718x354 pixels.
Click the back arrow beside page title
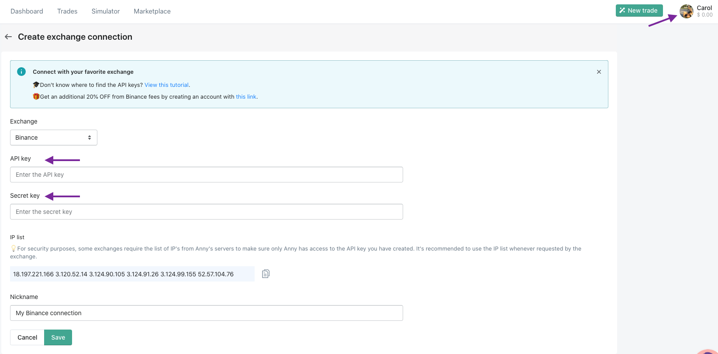pos(8,37)
